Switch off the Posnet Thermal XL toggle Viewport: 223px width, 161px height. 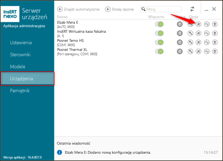point(159,51)
